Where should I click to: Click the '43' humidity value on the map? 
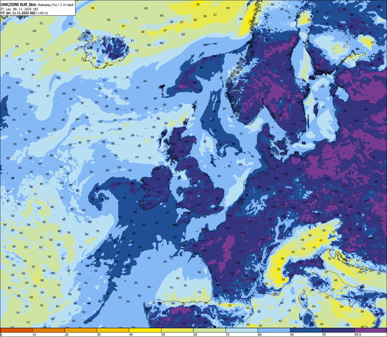pyautogui.click(x=230, y=305)
